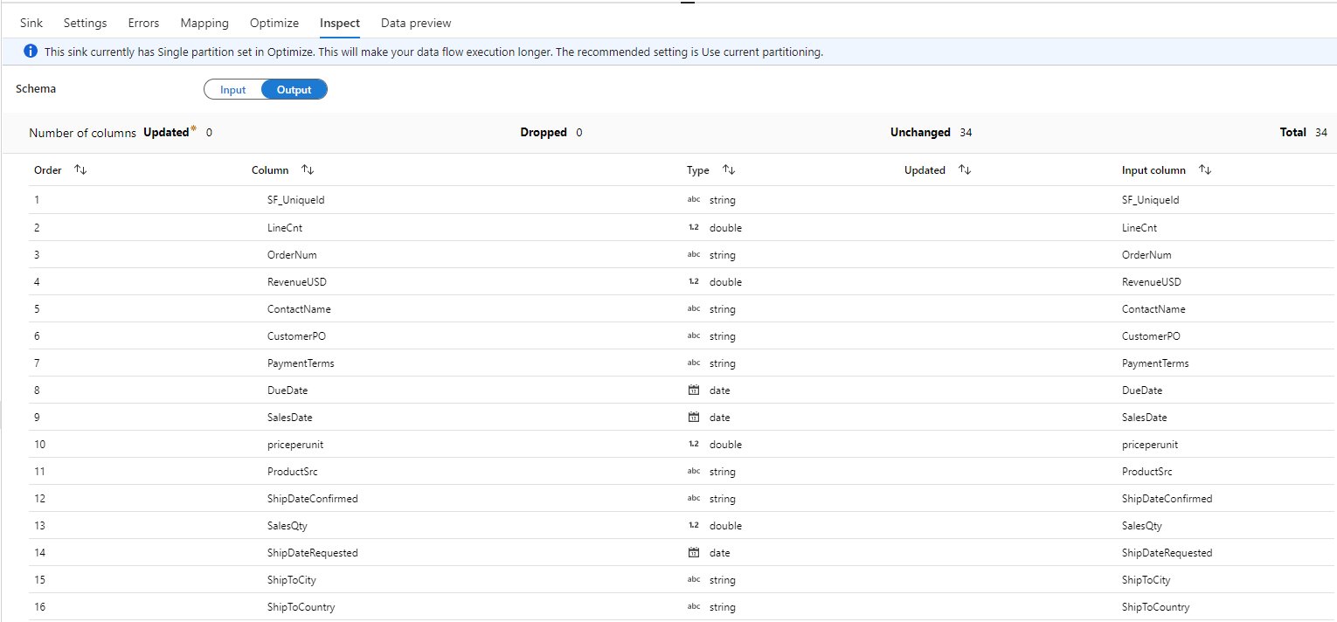This screenshot has width=1337, height=622.
Task: Sort by the Input column arrows
Action: 1205,169
